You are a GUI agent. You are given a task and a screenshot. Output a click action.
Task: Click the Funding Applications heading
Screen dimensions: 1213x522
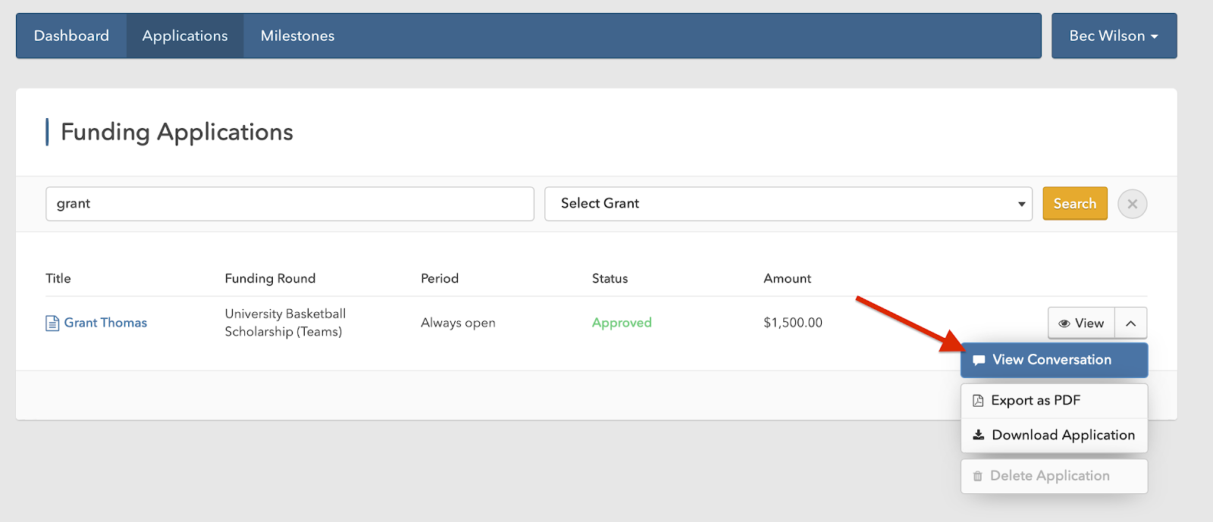click(x=177, y=132)
